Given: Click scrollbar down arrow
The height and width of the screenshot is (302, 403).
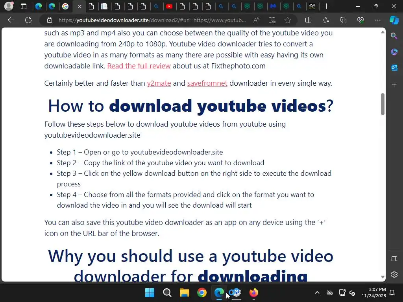Looking at the screenshot, I should coord(383,277).
